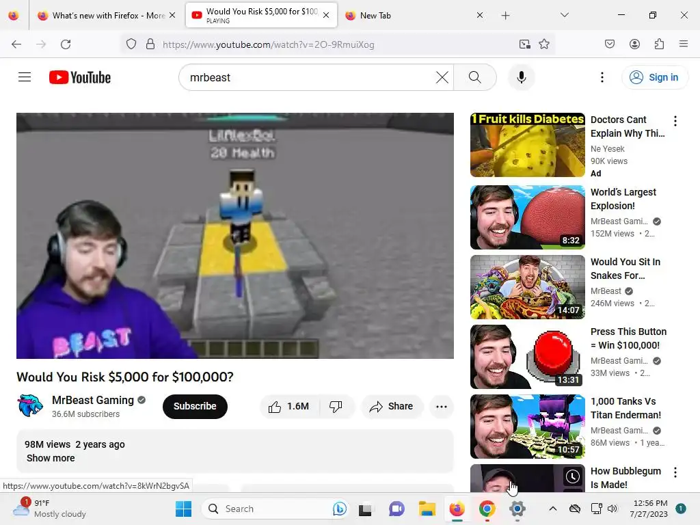Open 1,000 Tanks Vs Titan Enderman thumbnail
This screenshot has width=700, height=525.
click(527, 427)
